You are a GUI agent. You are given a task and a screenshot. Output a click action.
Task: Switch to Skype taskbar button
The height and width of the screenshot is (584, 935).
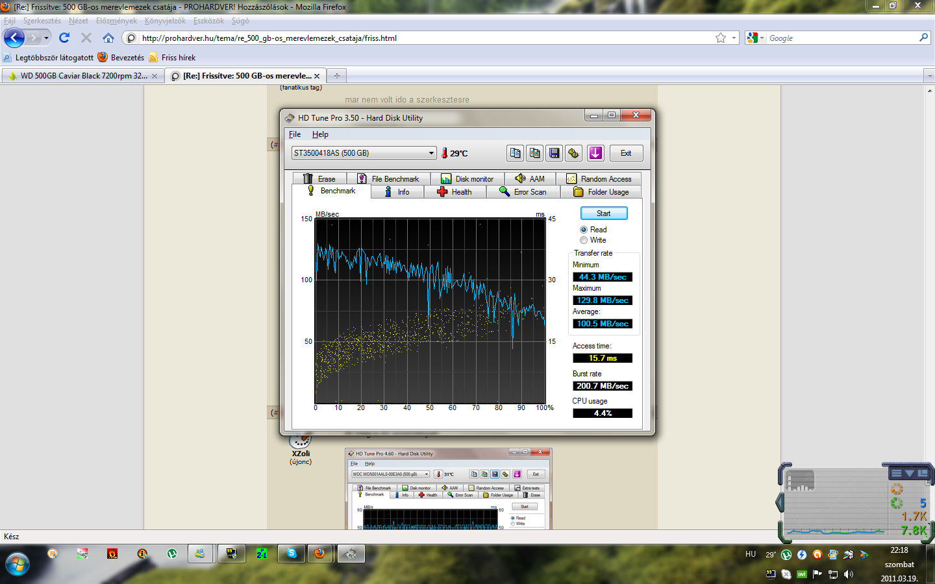(x=292, y=554)
